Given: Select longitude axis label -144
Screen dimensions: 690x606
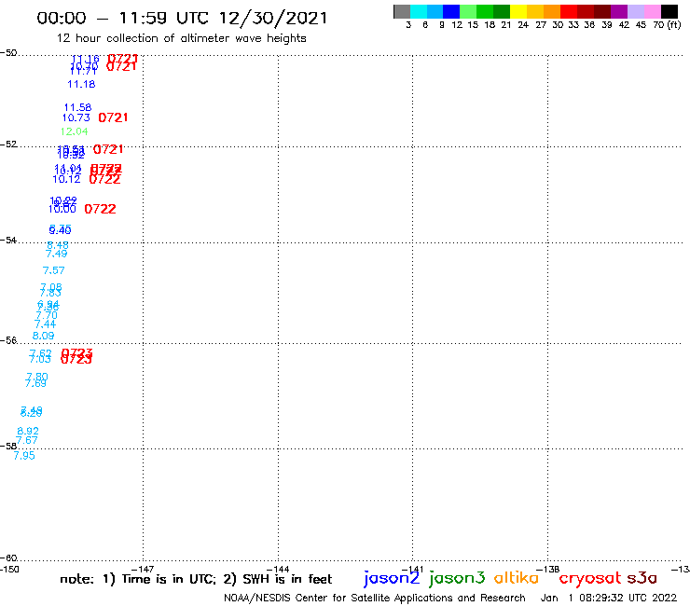Looking at the screenshot, I should (278, 569).
